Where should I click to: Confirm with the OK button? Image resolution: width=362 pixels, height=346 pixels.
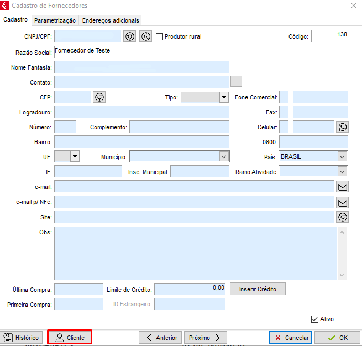tap(337, 338)
